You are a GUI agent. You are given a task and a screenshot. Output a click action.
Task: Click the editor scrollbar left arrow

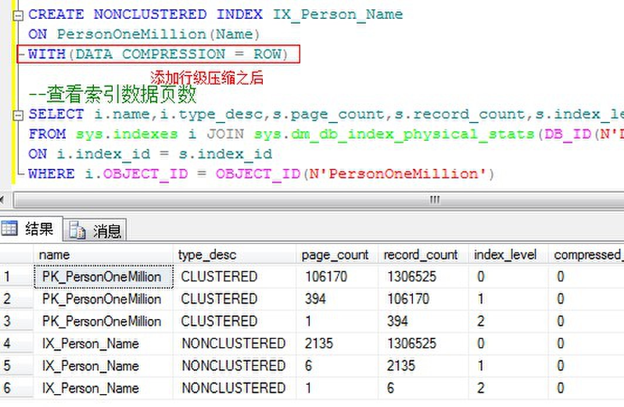pyautogui.click(x=2, y=200)
